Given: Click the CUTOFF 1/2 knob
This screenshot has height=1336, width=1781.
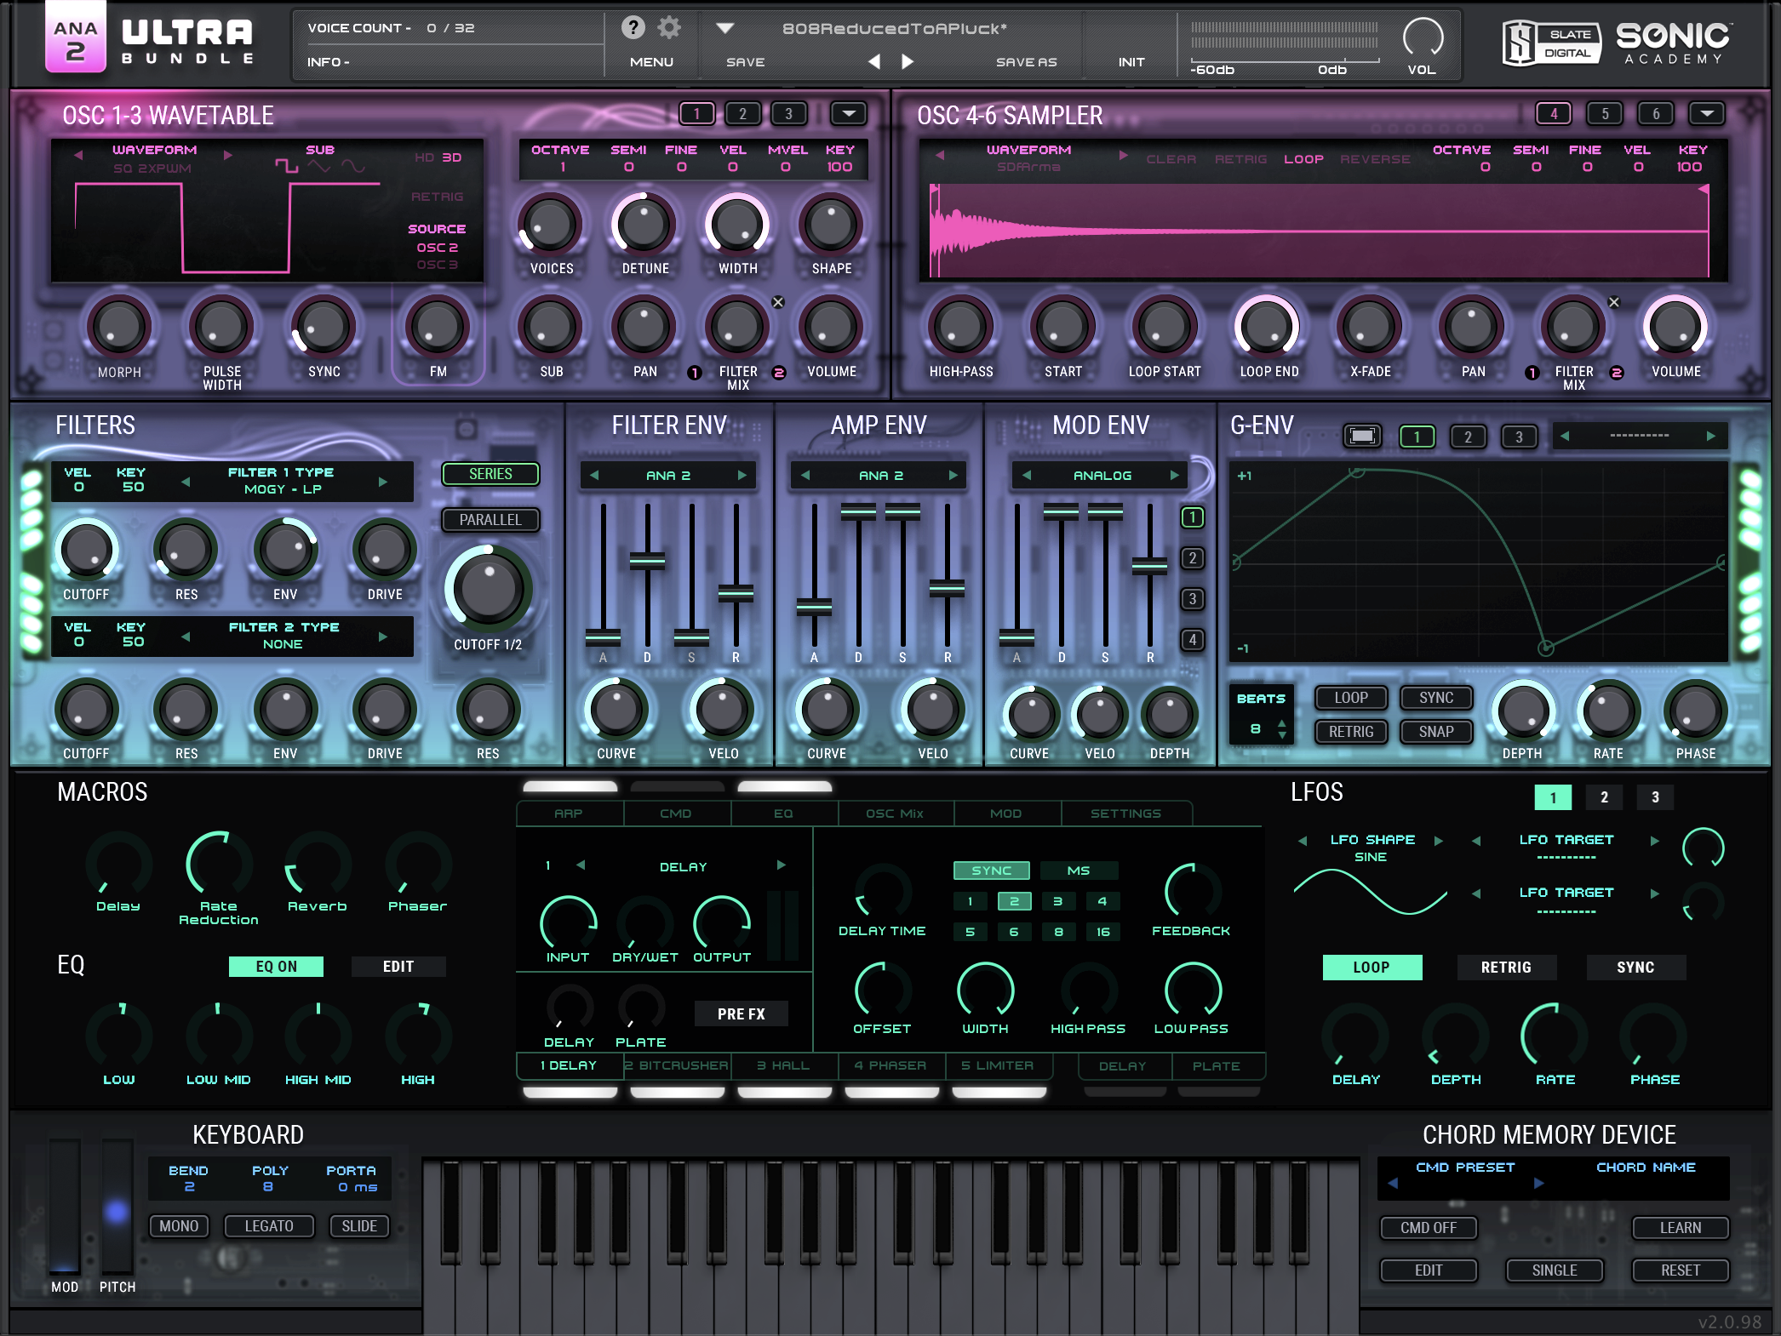Looking at the screenshot, I should pyautogui.click(x=488, y=589).
